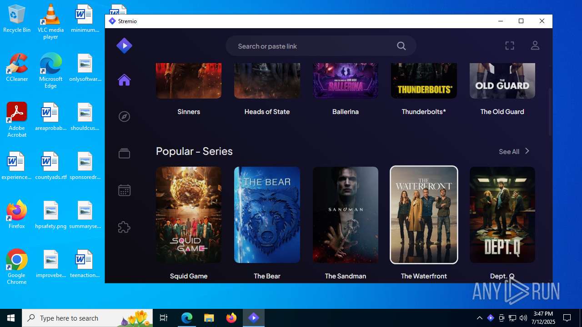Click the Stremio taskbar button
The height and width of the screenshot is (327, 582).
point(254,318)
